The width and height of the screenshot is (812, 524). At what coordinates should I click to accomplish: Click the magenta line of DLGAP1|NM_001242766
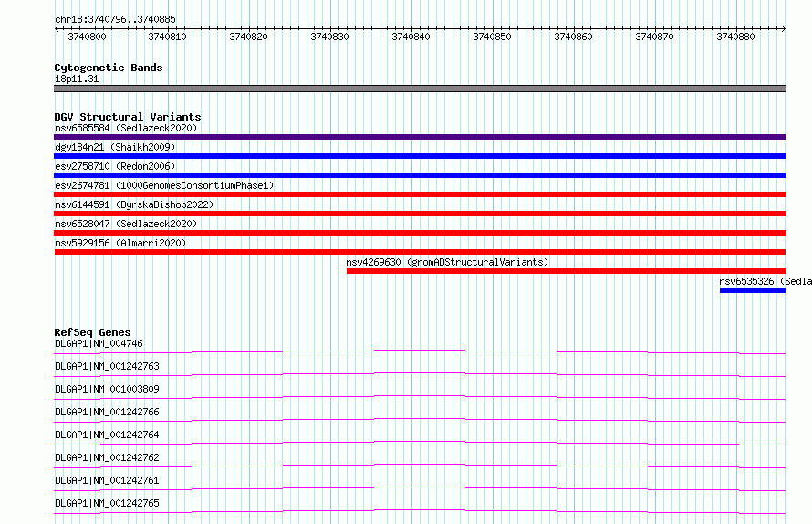tap(420, 420)
